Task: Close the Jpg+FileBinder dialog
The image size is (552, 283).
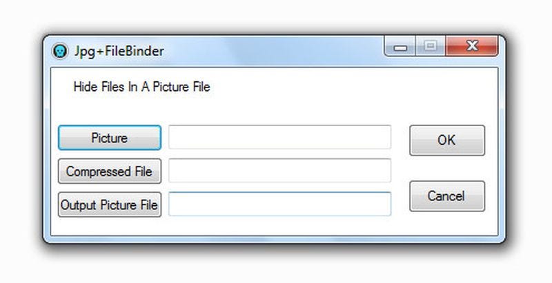Action: [472, 48]
